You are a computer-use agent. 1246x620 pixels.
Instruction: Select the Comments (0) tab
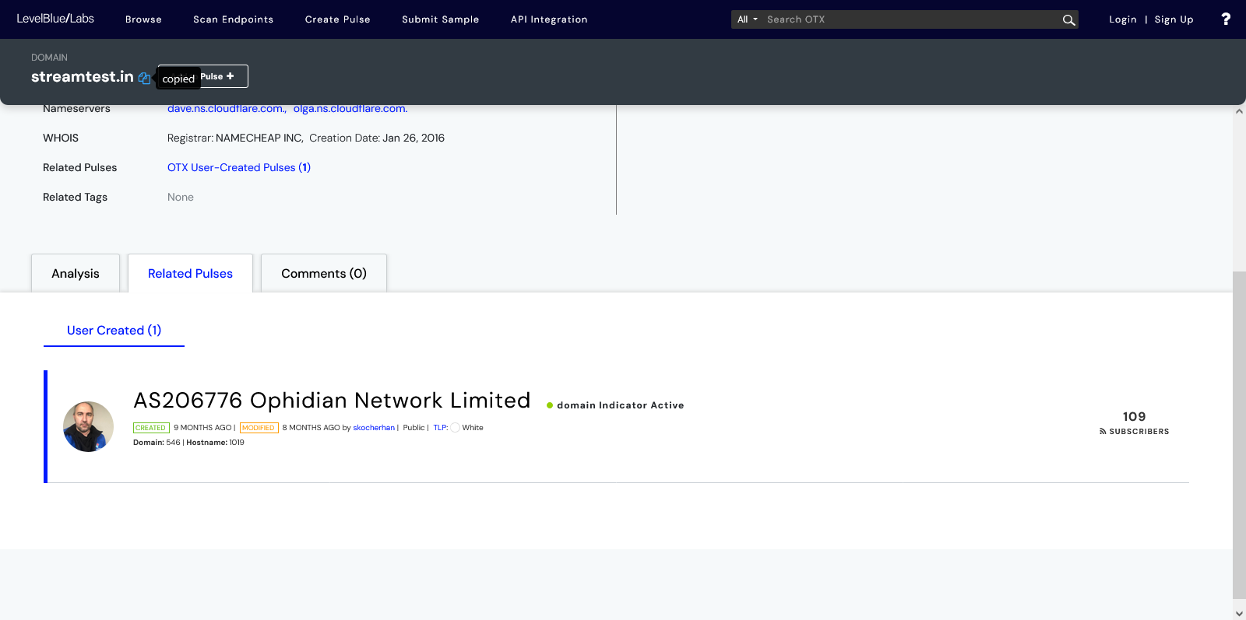pos(323,274)
